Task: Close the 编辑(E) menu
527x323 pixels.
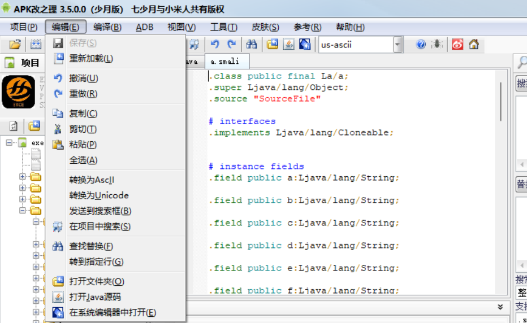Action: (66, 27)
